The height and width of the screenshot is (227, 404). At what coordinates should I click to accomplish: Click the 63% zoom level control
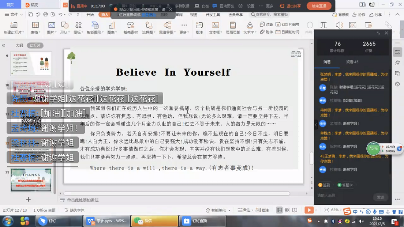tap(334, 210)
